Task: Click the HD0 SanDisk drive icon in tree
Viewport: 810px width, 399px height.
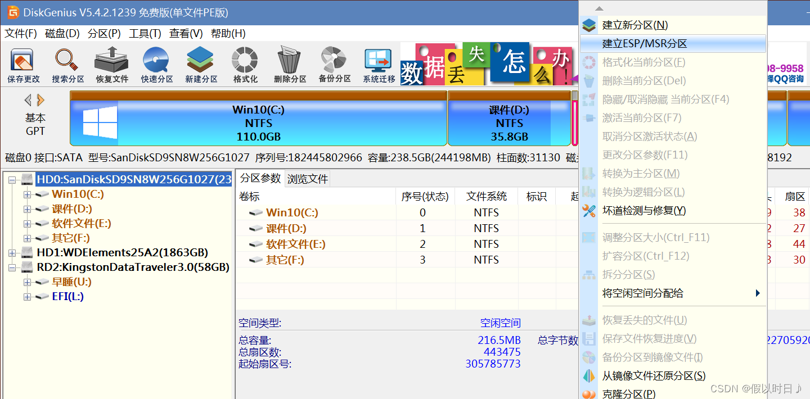Action: tap(28, 179)
